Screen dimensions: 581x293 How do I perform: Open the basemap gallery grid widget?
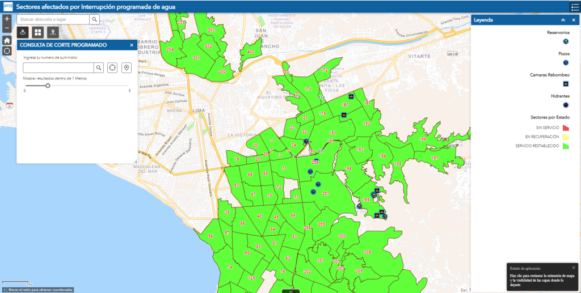pos(37,32)
